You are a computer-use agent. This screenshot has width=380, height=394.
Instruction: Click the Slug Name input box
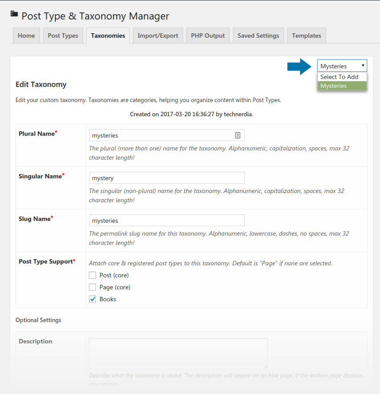[x=167, y=221]
